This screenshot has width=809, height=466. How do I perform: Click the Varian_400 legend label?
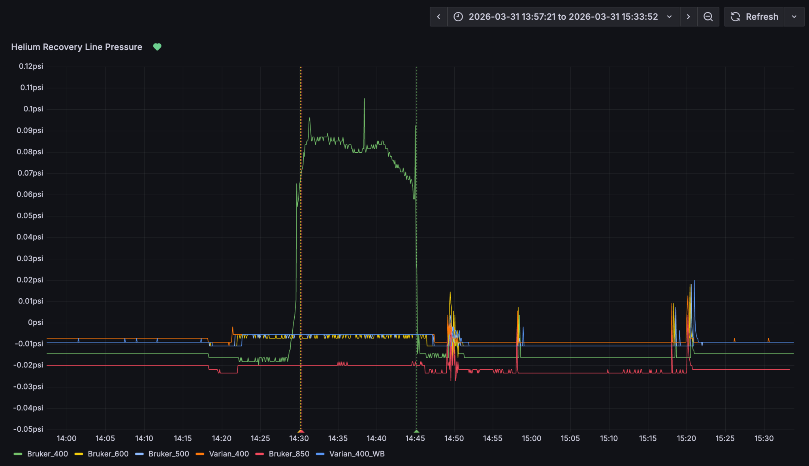229,454
